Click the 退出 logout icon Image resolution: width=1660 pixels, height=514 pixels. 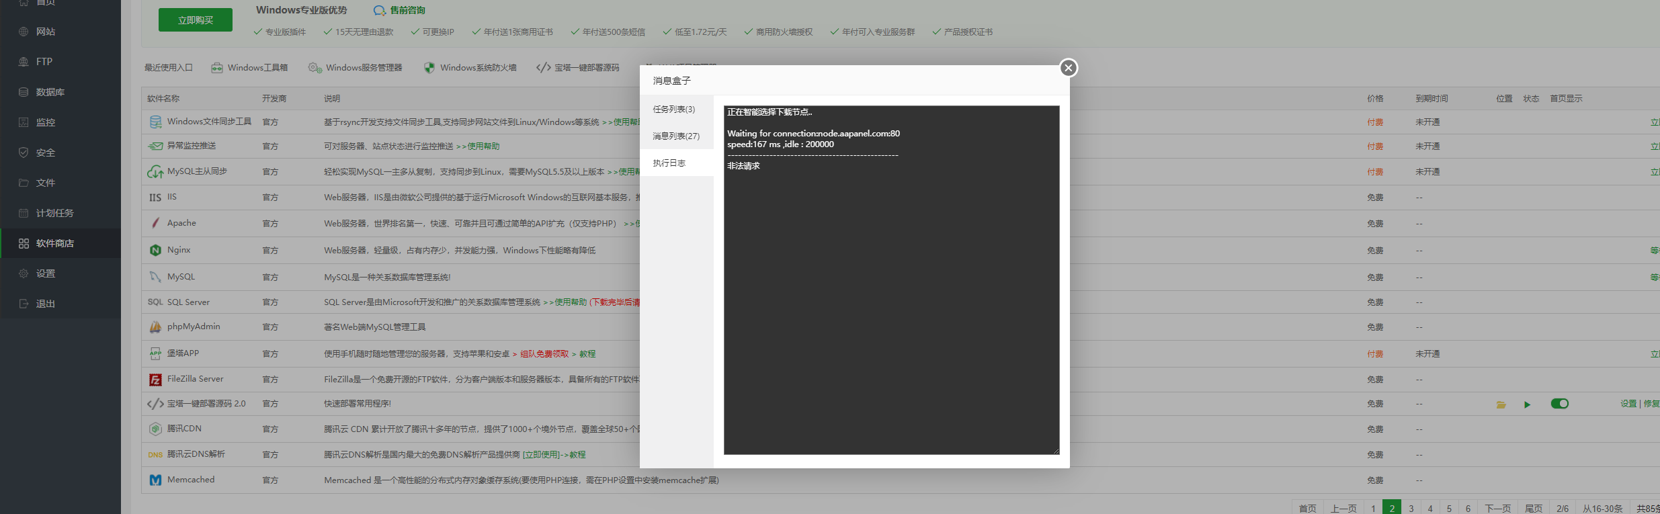click(24, 304)
